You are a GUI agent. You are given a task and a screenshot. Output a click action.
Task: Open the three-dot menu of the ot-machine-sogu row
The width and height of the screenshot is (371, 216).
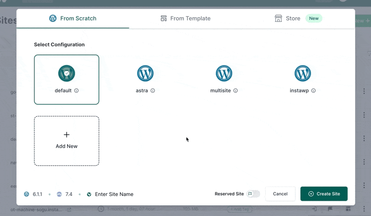point(364,209)
